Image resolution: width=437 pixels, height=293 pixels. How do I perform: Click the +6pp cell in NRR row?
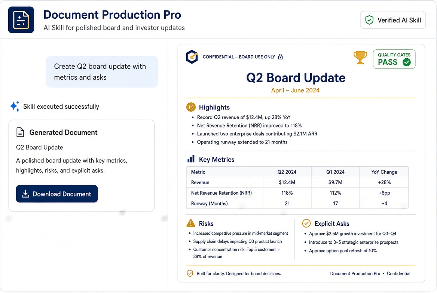(384, 193)
